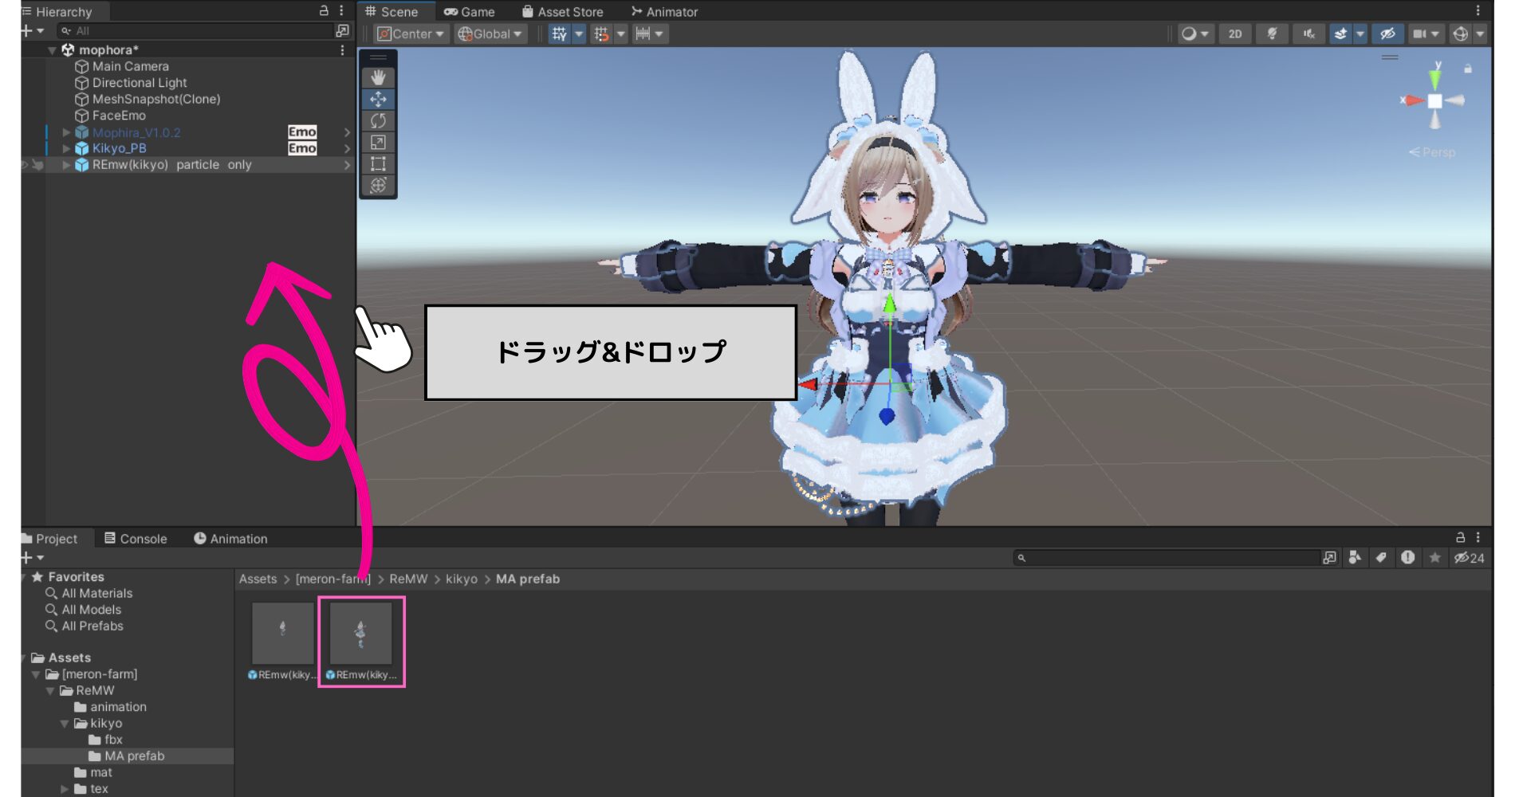The width and height of the screenshot is (1515, 797).
Task: Open the Console tab
Action: pyautogui.click(x=136, y=538)
